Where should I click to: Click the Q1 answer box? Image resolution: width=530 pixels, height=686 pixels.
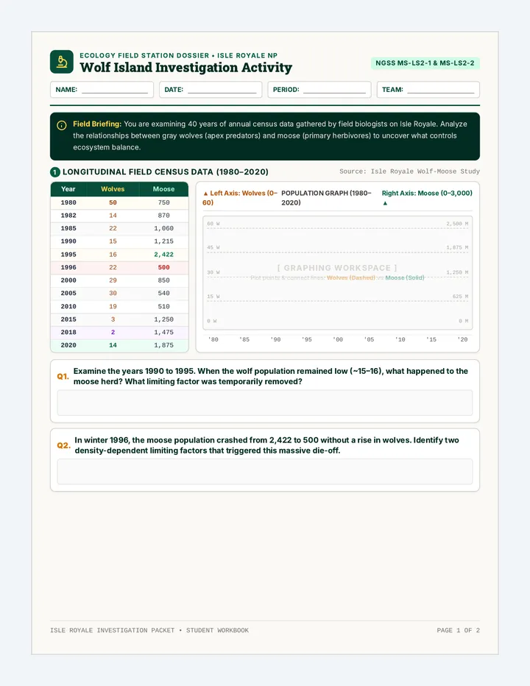point(265,403)
